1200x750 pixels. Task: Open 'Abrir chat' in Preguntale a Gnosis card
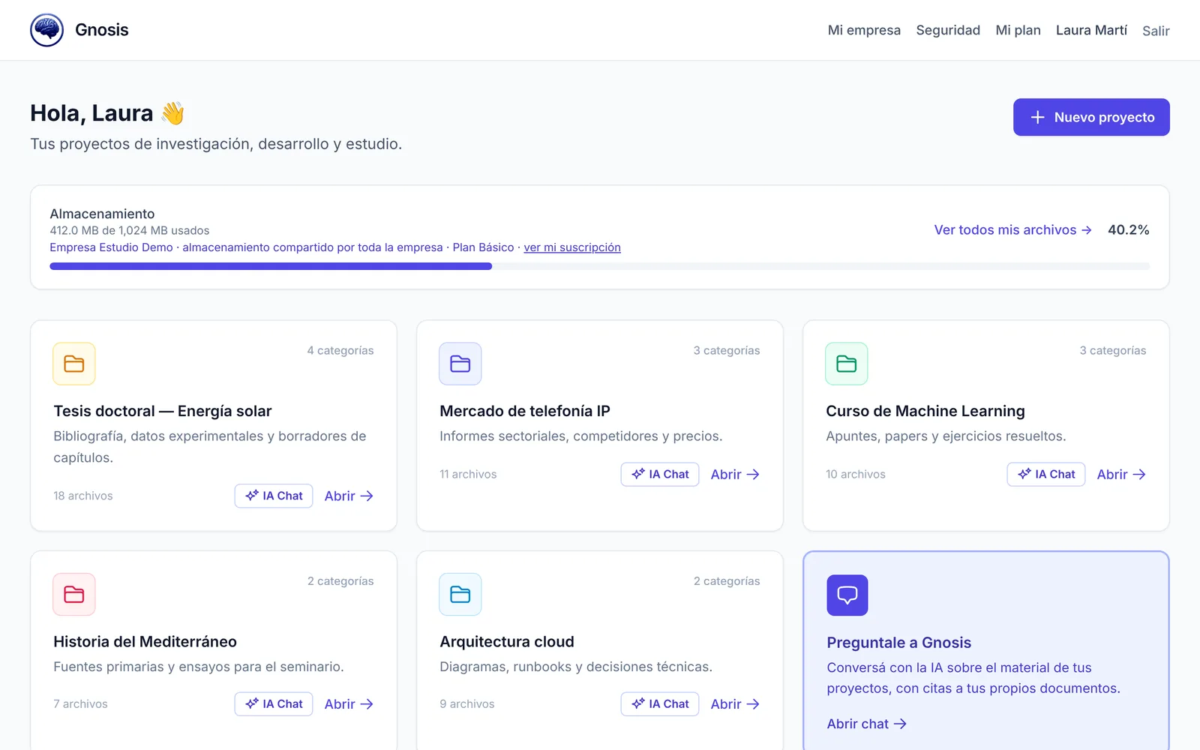click(866, 724)
